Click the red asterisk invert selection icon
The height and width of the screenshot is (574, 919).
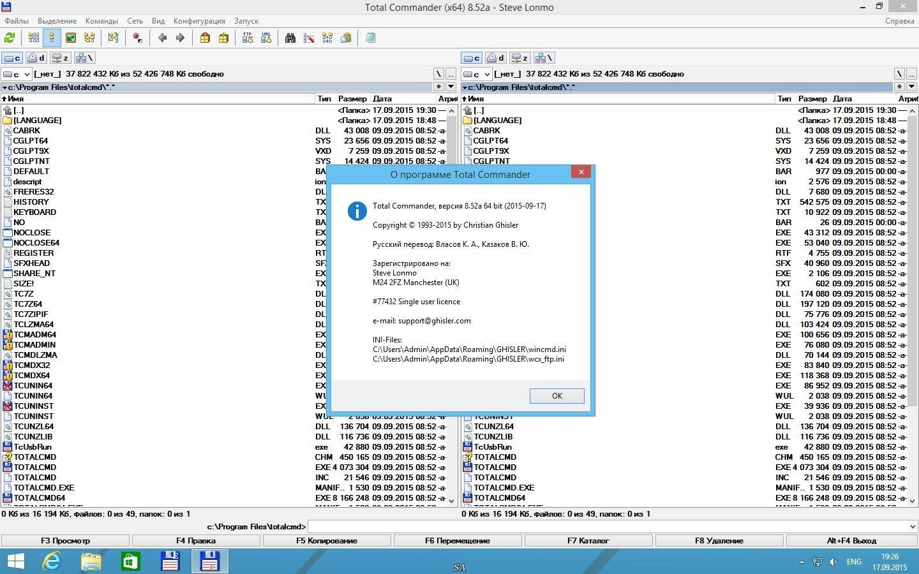137,38
